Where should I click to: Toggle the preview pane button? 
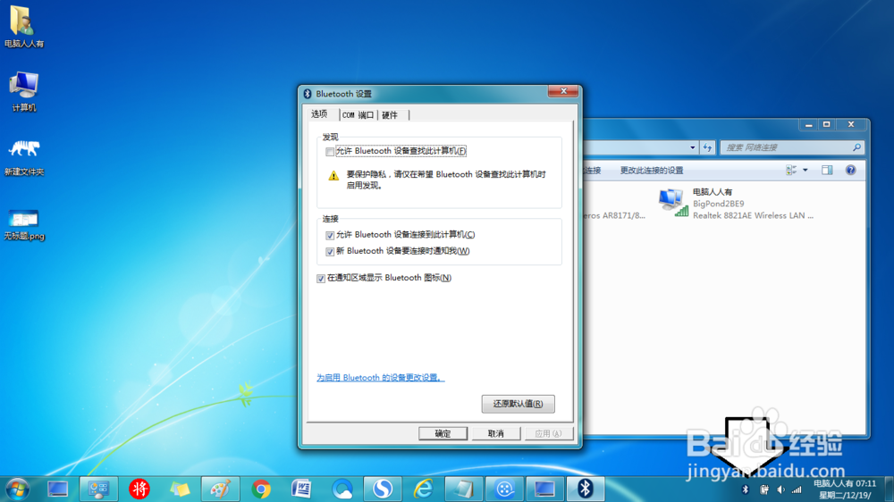pyautogui.click(x=827, y=171)
